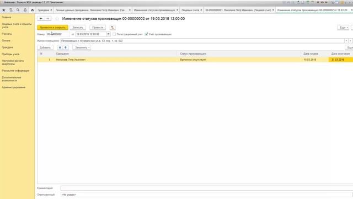Click the Номер input field
The height and width of the screenshot is (199, 353).
[x=58, y=34]
